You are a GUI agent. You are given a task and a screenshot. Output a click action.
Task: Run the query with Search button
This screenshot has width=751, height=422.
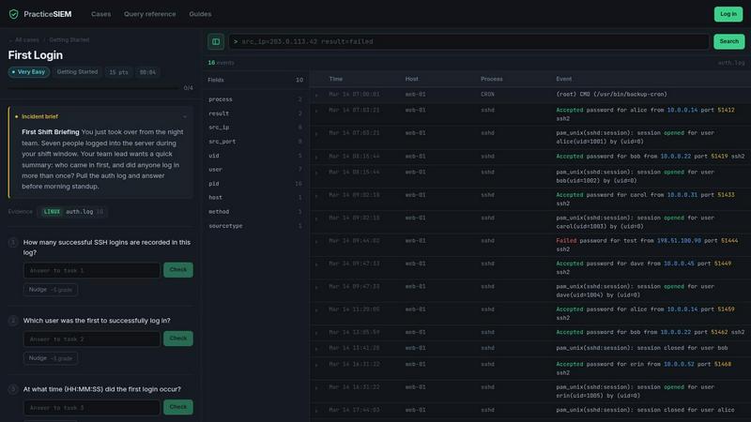(x=729, y=41)
